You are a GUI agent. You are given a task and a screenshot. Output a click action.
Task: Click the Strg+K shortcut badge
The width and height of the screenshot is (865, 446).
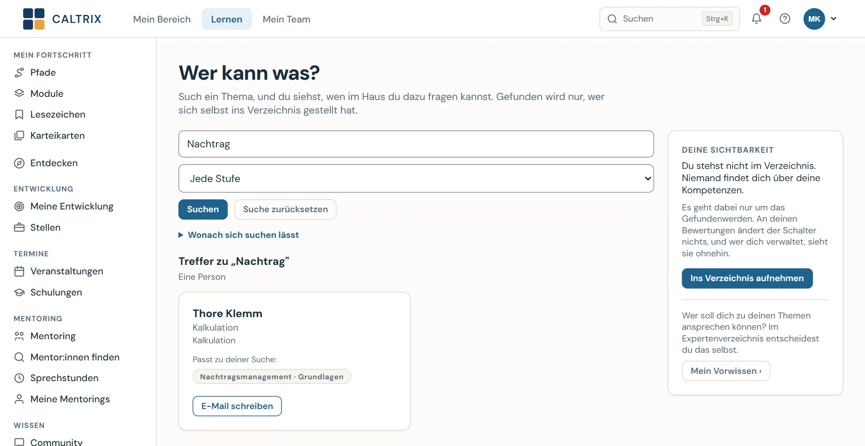tap(717, 19)
